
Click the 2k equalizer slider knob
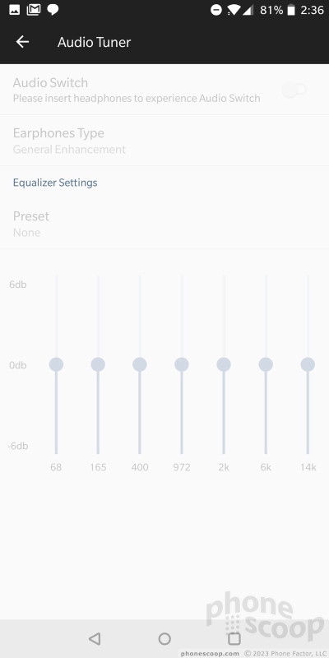click(x=224, y=364)
